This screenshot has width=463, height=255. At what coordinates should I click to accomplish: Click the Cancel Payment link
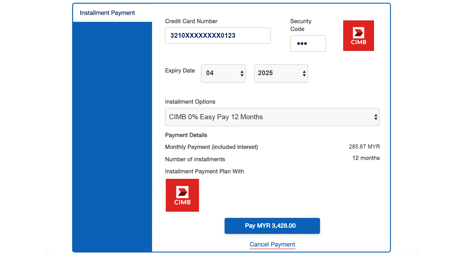[272, 244]
